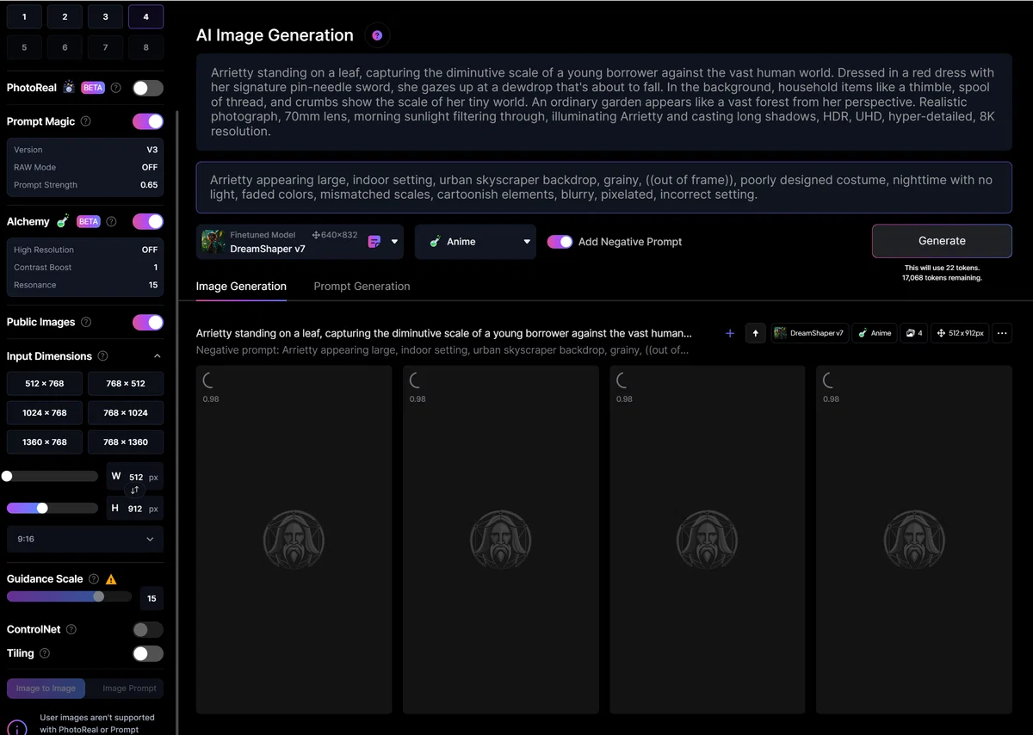The width and height of the screenshot is (1033, 735).
Task: Click the Alchemy help question icon
Action: [111, 221]
